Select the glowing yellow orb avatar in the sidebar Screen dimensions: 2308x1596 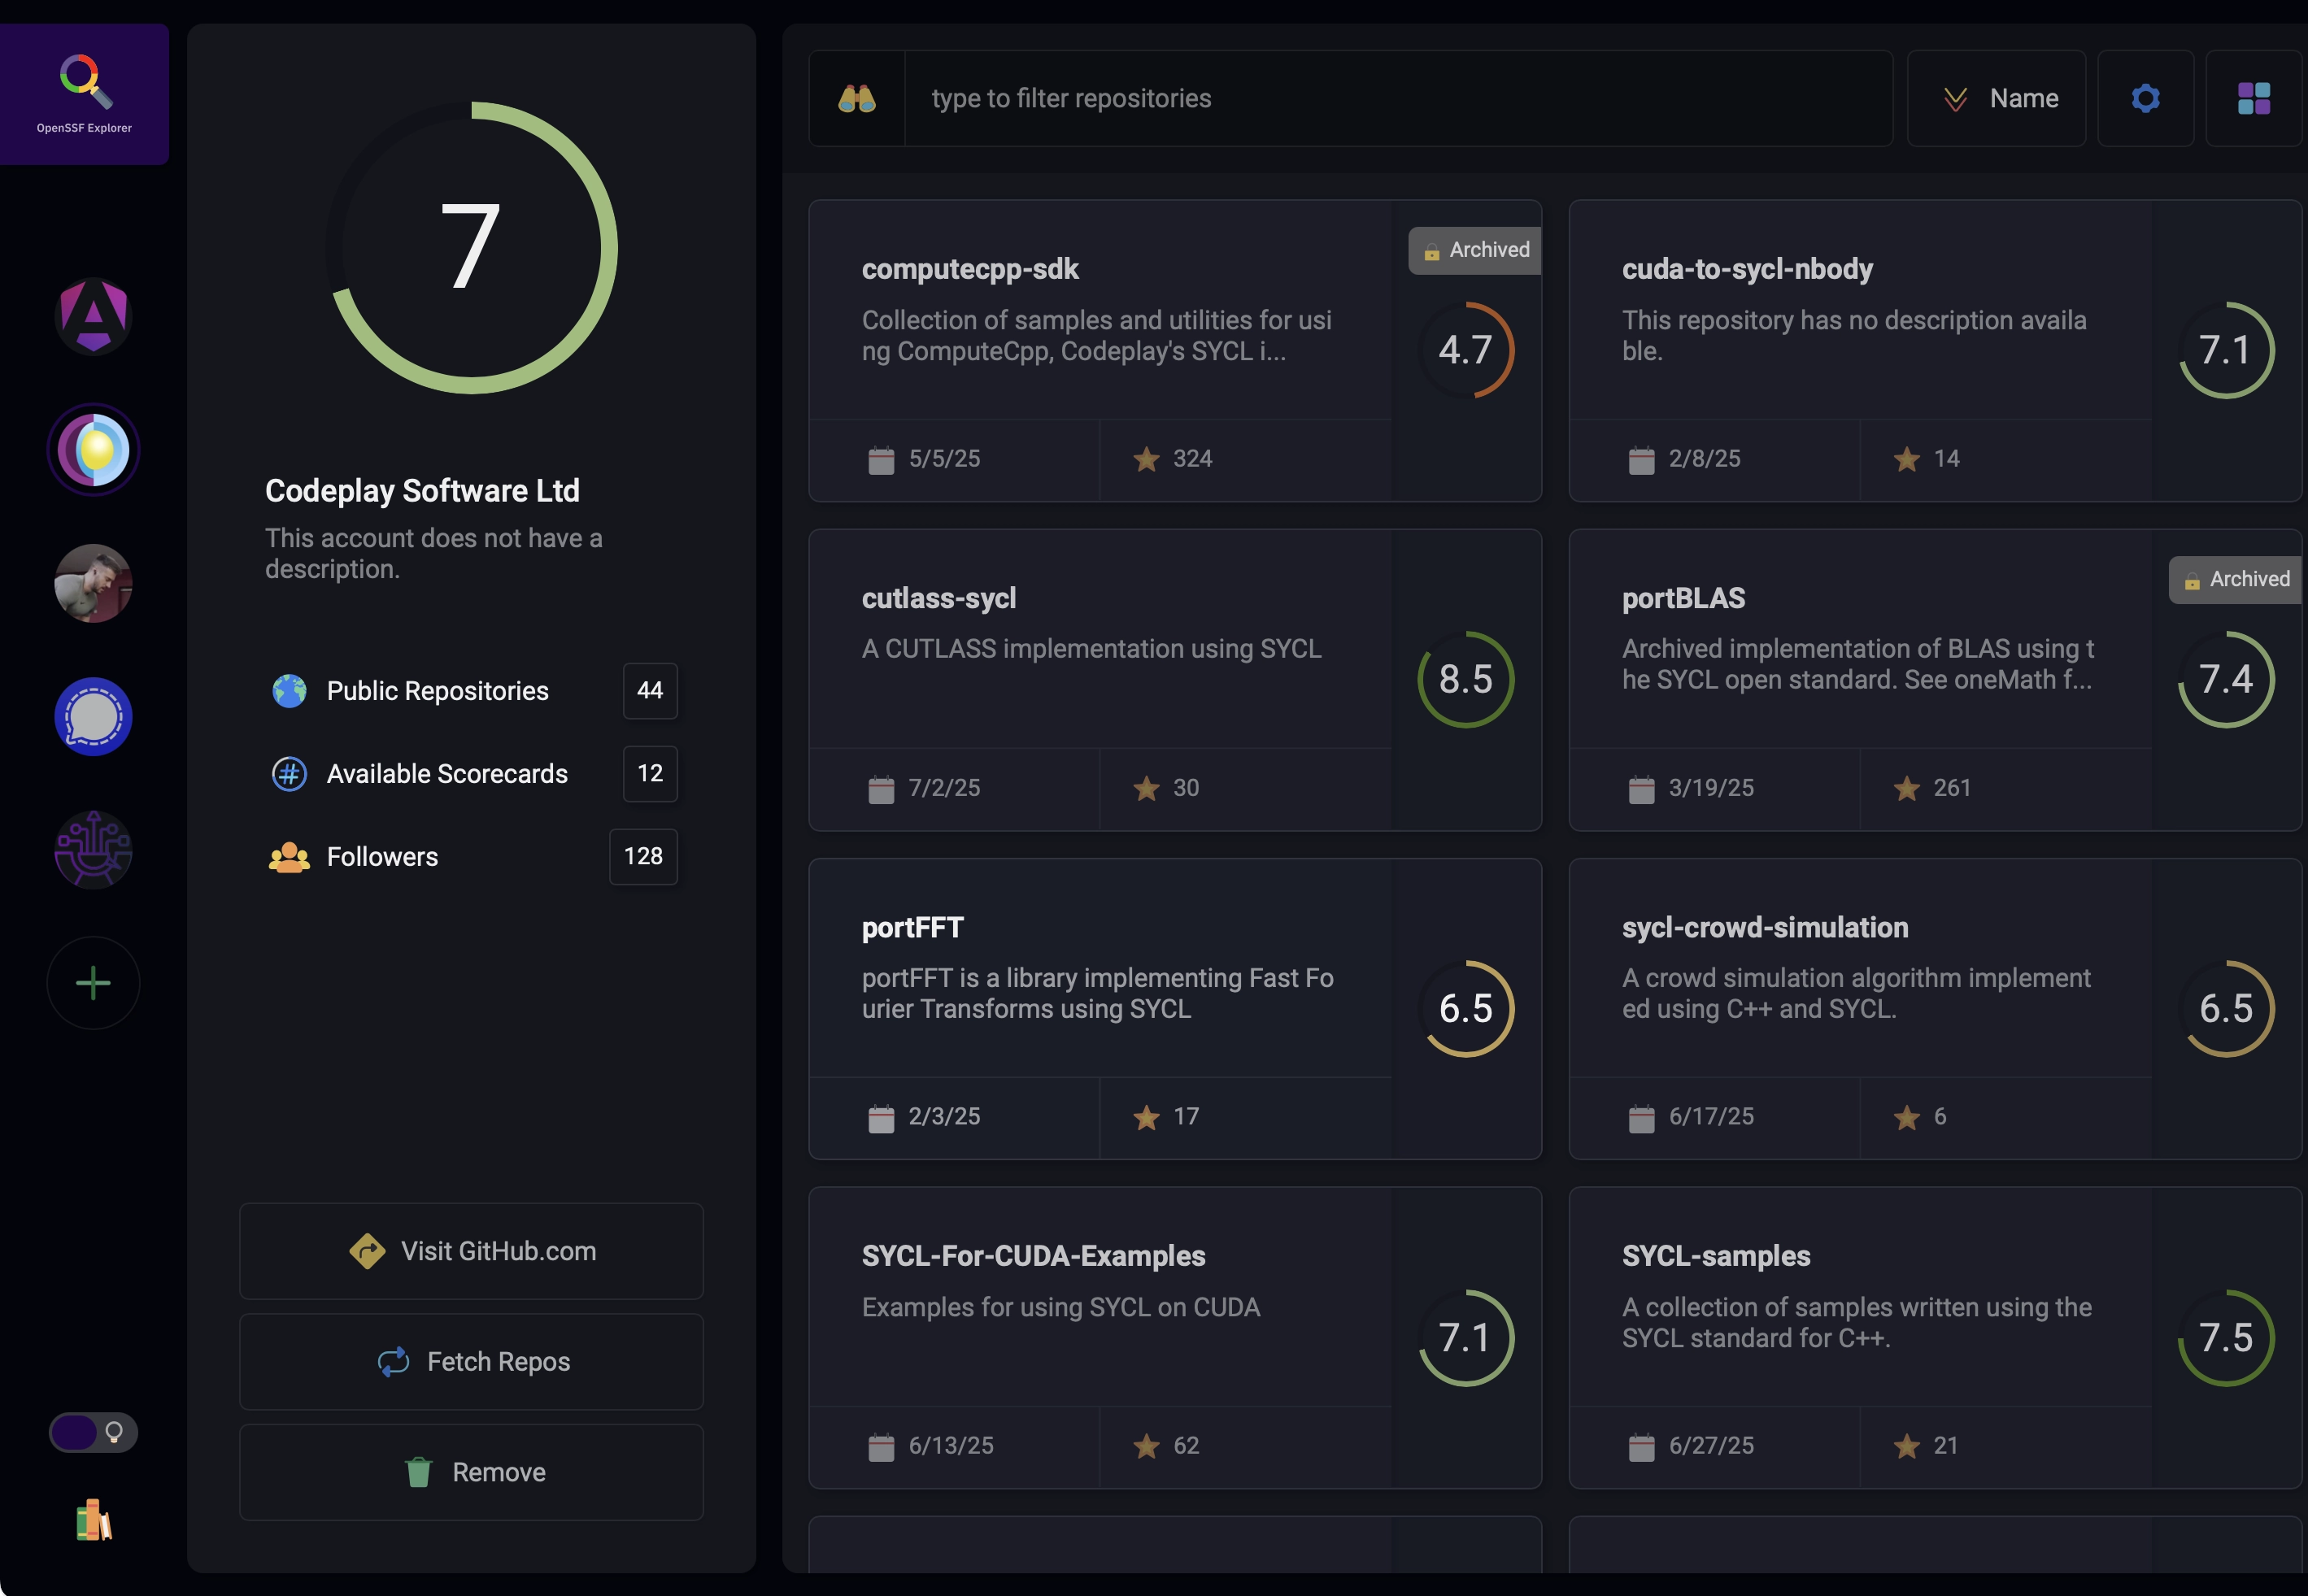coord(93,450)
